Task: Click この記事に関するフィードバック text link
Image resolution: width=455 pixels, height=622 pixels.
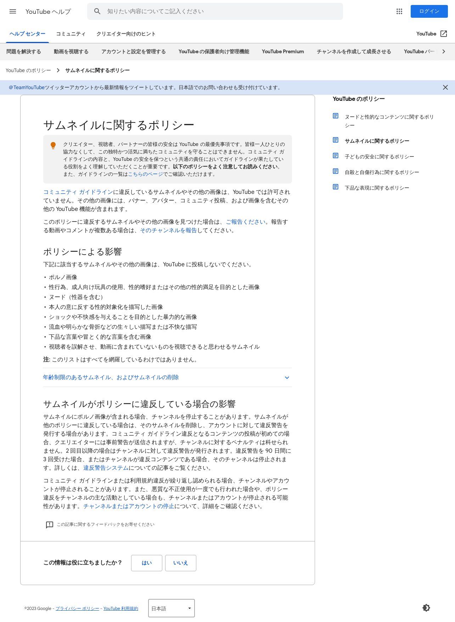Action: click(106, 524)
